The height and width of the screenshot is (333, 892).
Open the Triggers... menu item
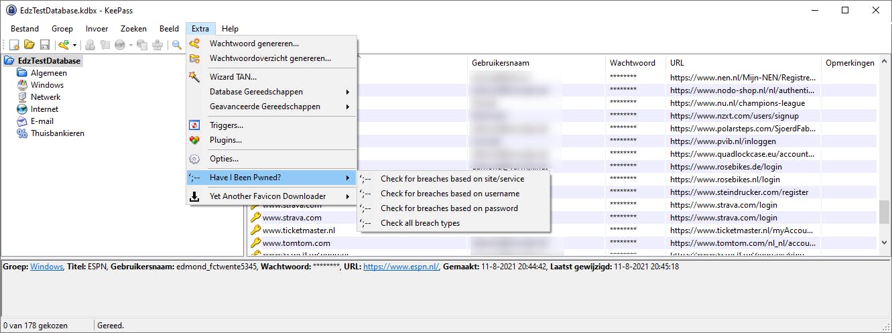coord(271,125)
